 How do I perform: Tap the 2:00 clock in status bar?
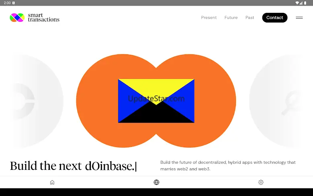(7, 3)
